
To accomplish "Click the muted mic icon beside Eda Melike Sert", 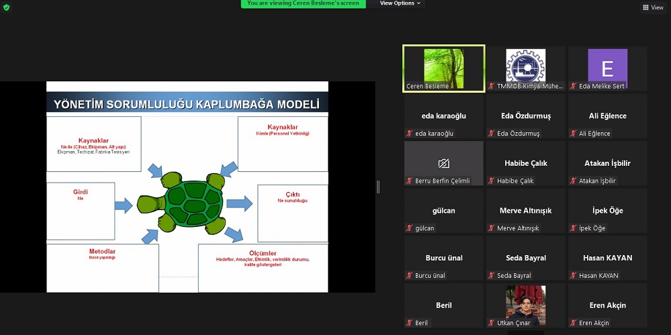I will [x=573, y=87].
